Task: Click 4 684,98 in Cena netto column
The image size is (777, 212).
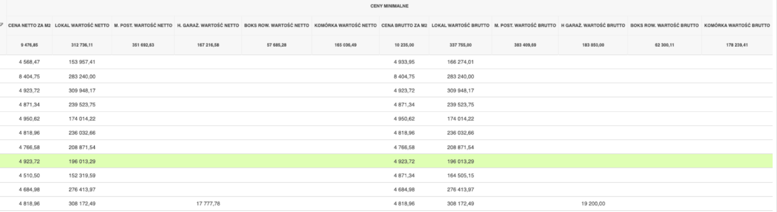Action: coord(29,190)
